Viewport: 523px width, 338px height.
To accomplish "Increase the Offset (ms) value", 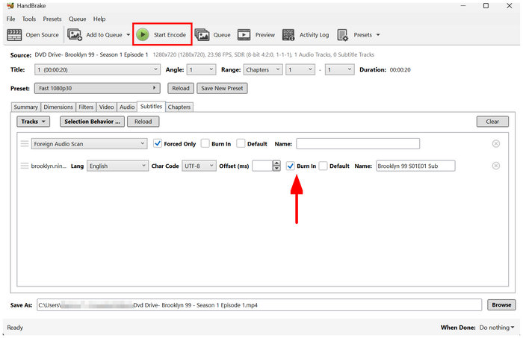I will click(276, 163).
